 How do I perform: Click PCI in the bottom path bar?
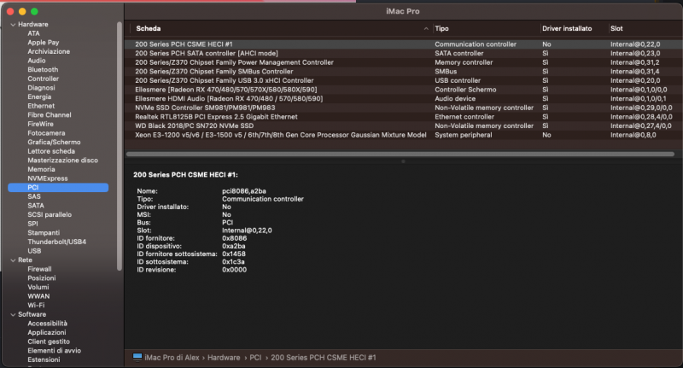[255, 358]
